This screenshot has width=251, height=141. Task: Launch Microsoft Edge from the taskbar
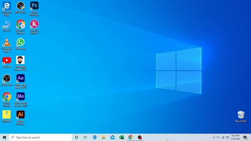(95, 137)
